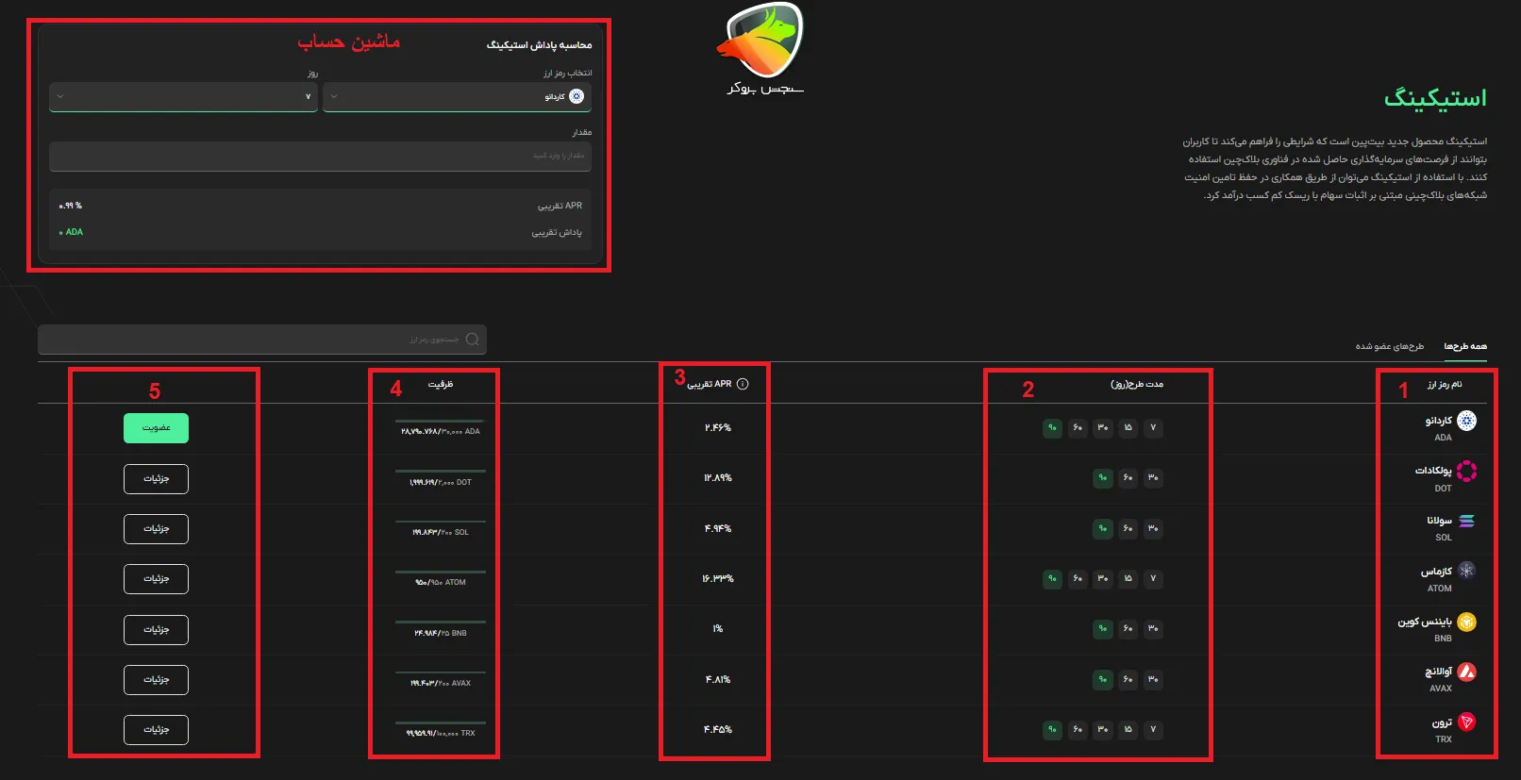The image size is (1521, 780).
Task: Click the calculator's estimated APR percentage value
Action: pos(71,206)
